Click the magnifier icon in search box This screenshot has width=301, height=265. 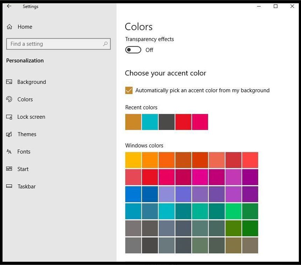pyautogui.click(x=105, y=44)
